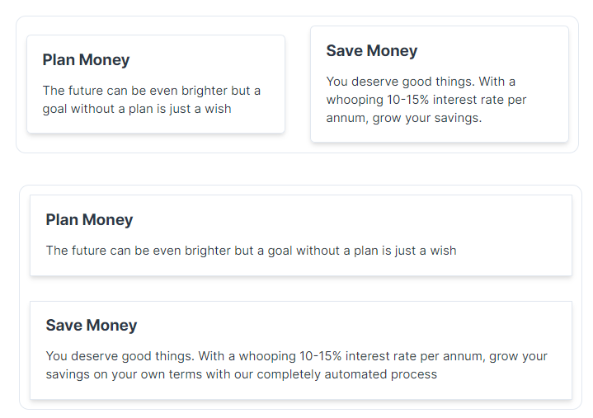The height and width of the screenshot is (418, 593).
Task: Click the Plan Money heading in the small left card
Action: click(86, 59)
